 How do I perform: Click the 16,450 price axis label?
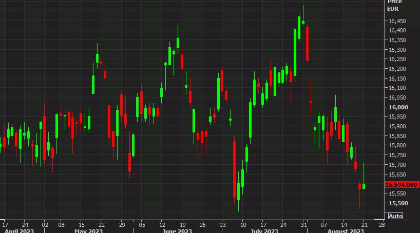point(397,21)
